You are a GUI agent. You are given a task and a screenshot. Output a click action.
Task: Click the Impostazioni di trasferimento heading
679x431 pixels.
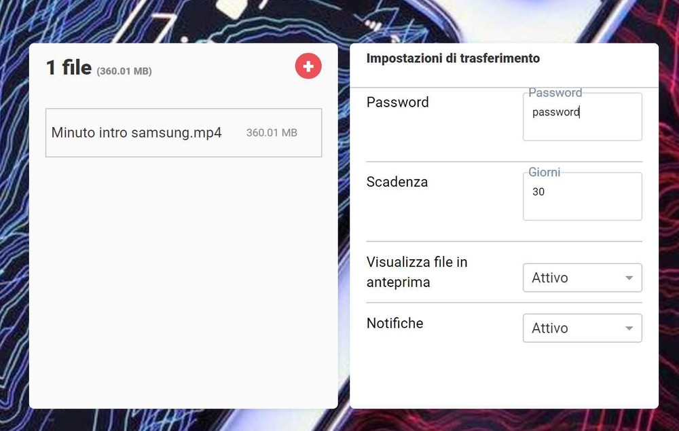coord(453,58)
